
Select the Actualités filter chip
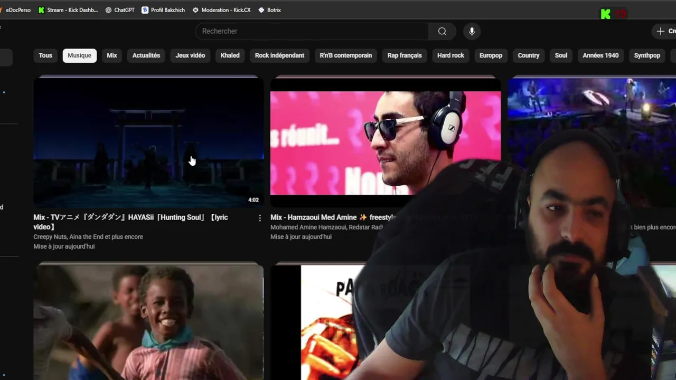tap(146, 55)
